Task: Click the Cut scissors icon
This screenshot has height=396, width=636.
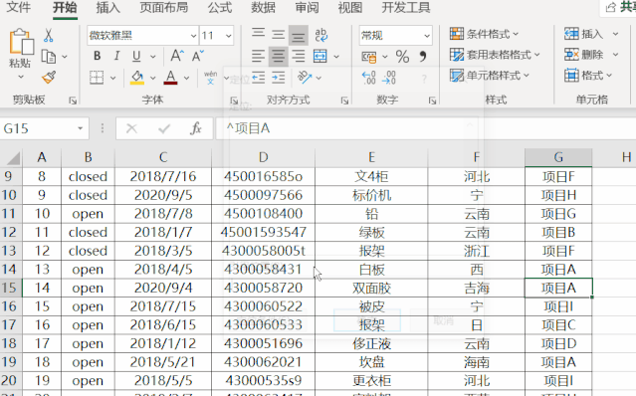Action: point(48,35)
